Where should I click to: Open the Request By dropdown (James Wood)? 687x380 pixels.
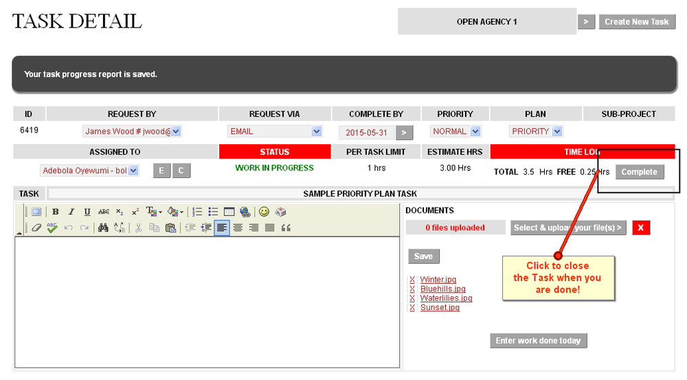pos(176,131)
